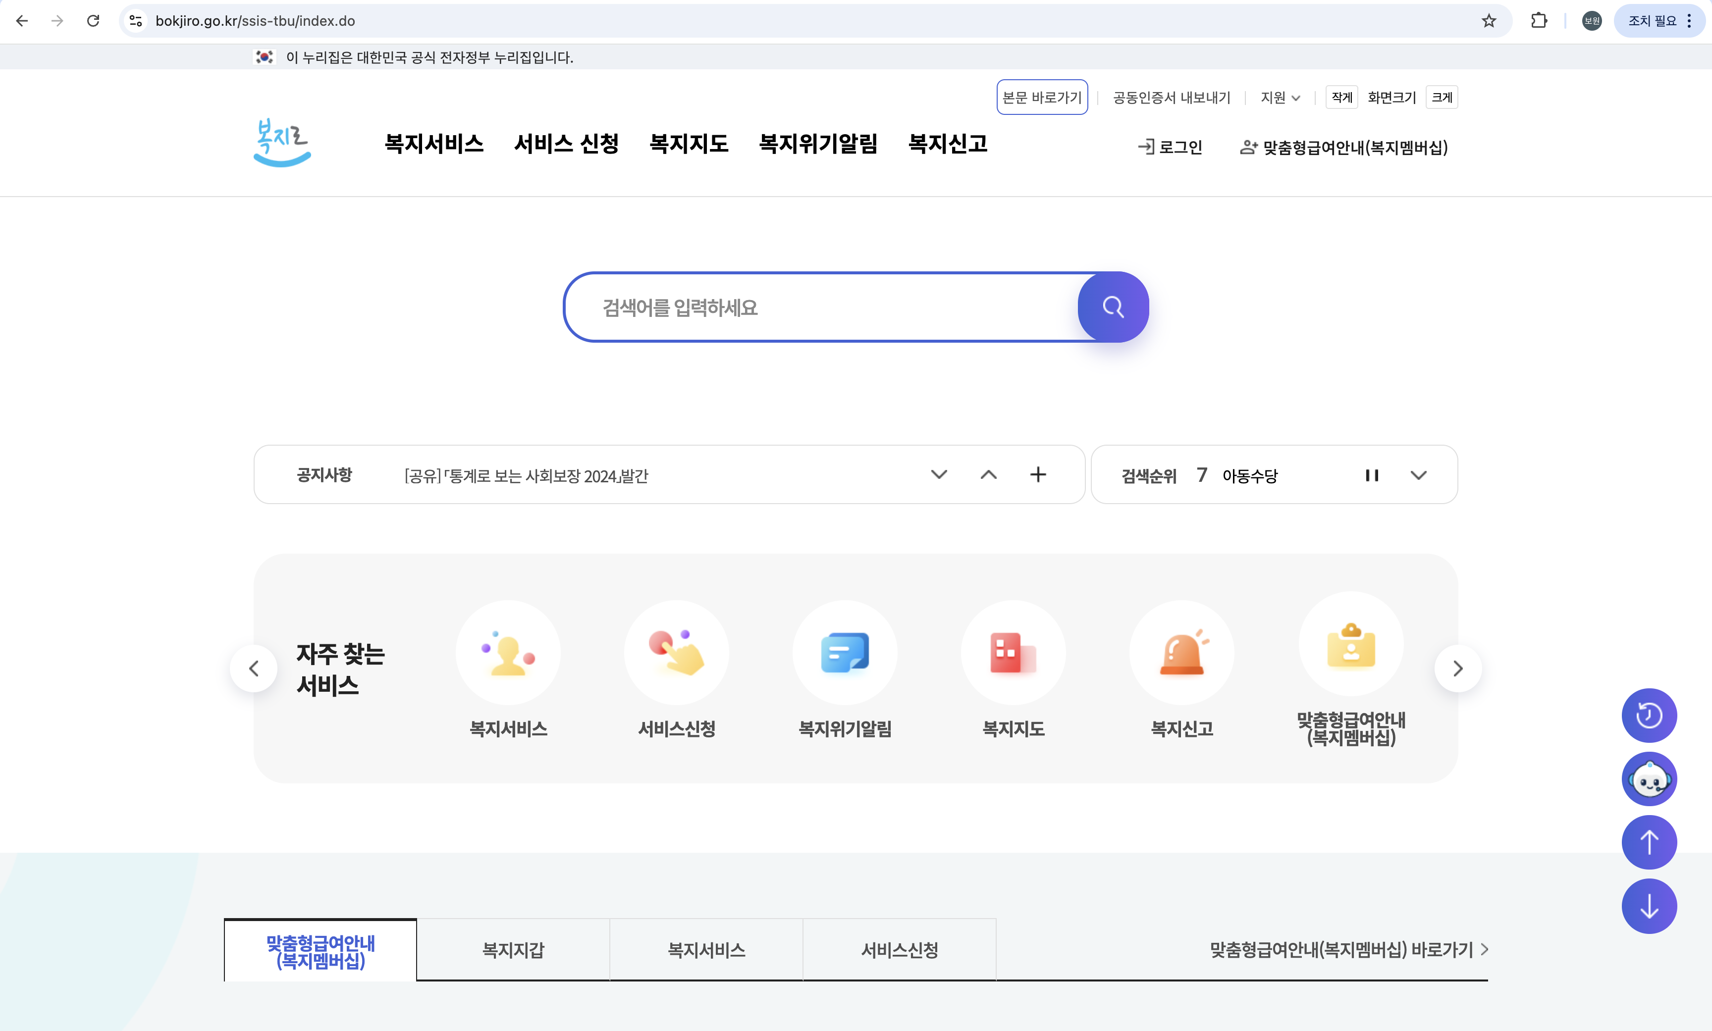Expand the 검색순위 ranking list
The height and width of the screenshot is (1031, 1712).
1418,475
